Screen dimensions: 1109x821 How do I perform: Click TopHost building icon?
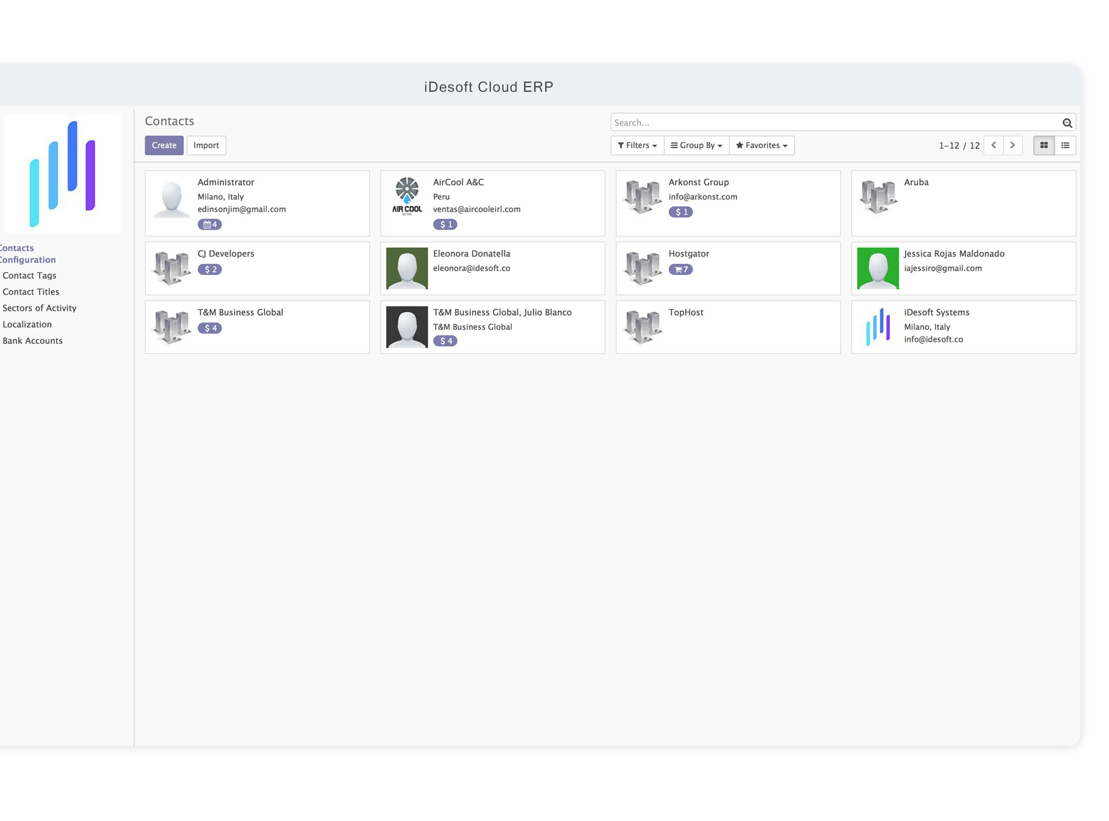(643, 327)
